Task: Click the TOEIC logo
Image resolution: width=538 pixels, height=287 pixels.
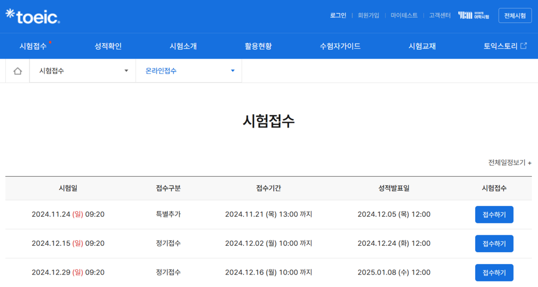Action: click(33, 16)
